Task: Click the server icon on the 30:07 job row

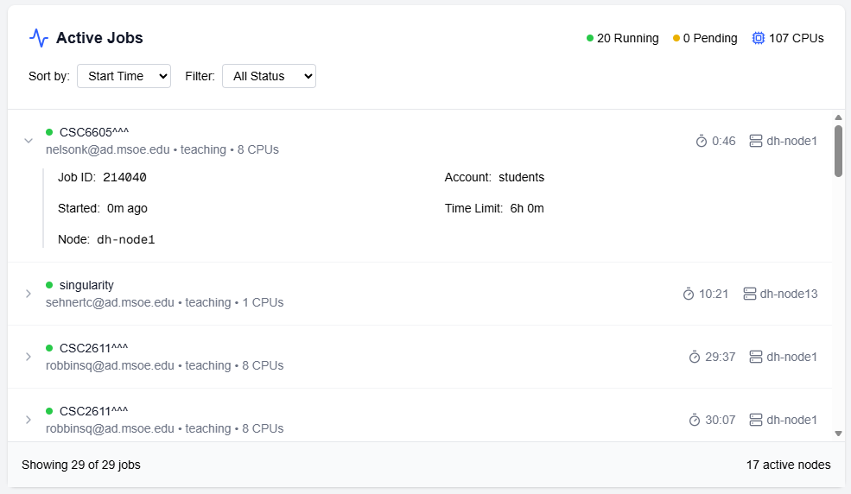Action: pyautogui.click(x=755, y=420)
